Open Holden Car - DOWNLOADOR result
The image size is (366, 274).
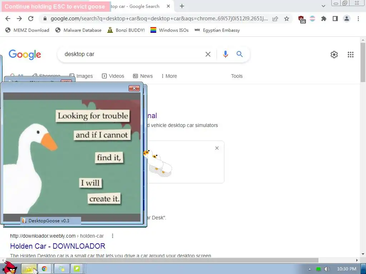[58, 246]
